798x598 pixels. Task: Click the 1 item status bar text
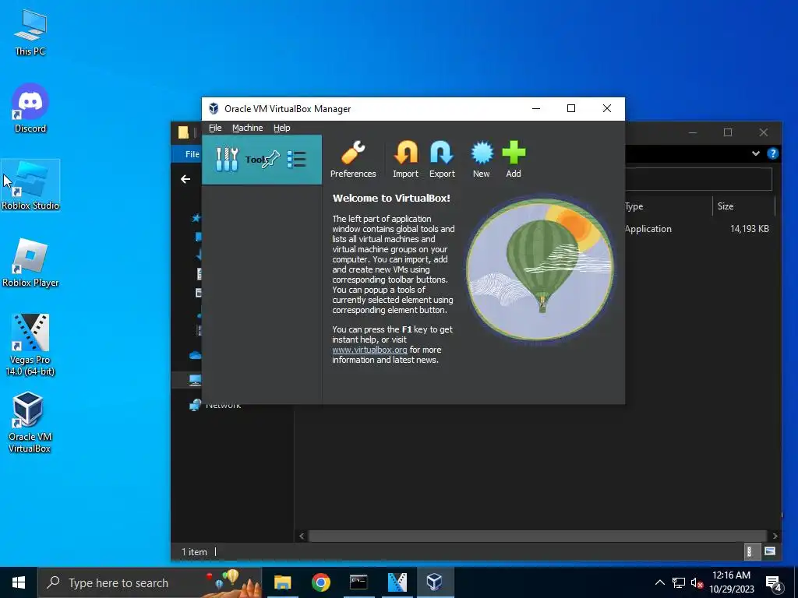pyautogui.click(x=194, y=552)
